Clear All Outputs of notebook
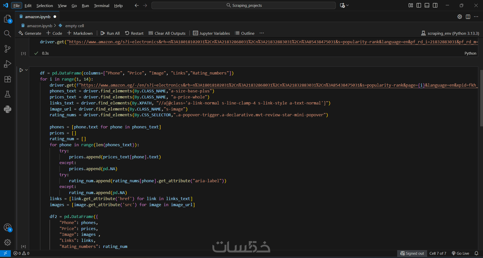483x258 pixels. pyautogui.click(x=167, y=33)
